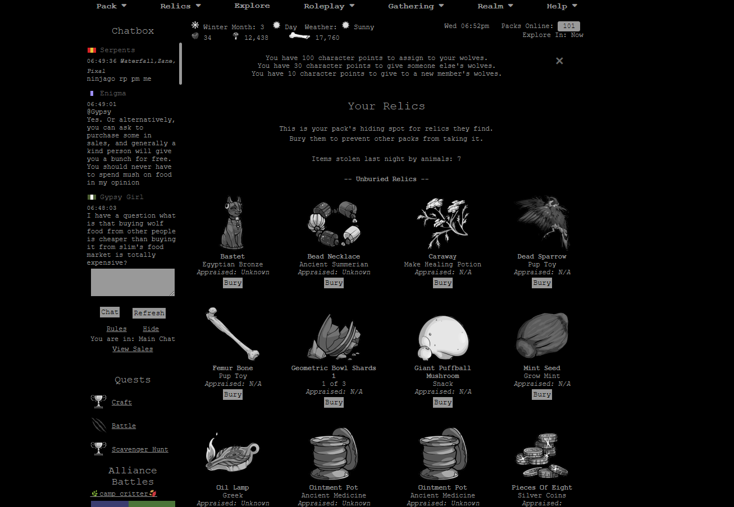The image size is (734, 507).
Task: Bury the Femur Bone
Action: 232,395
